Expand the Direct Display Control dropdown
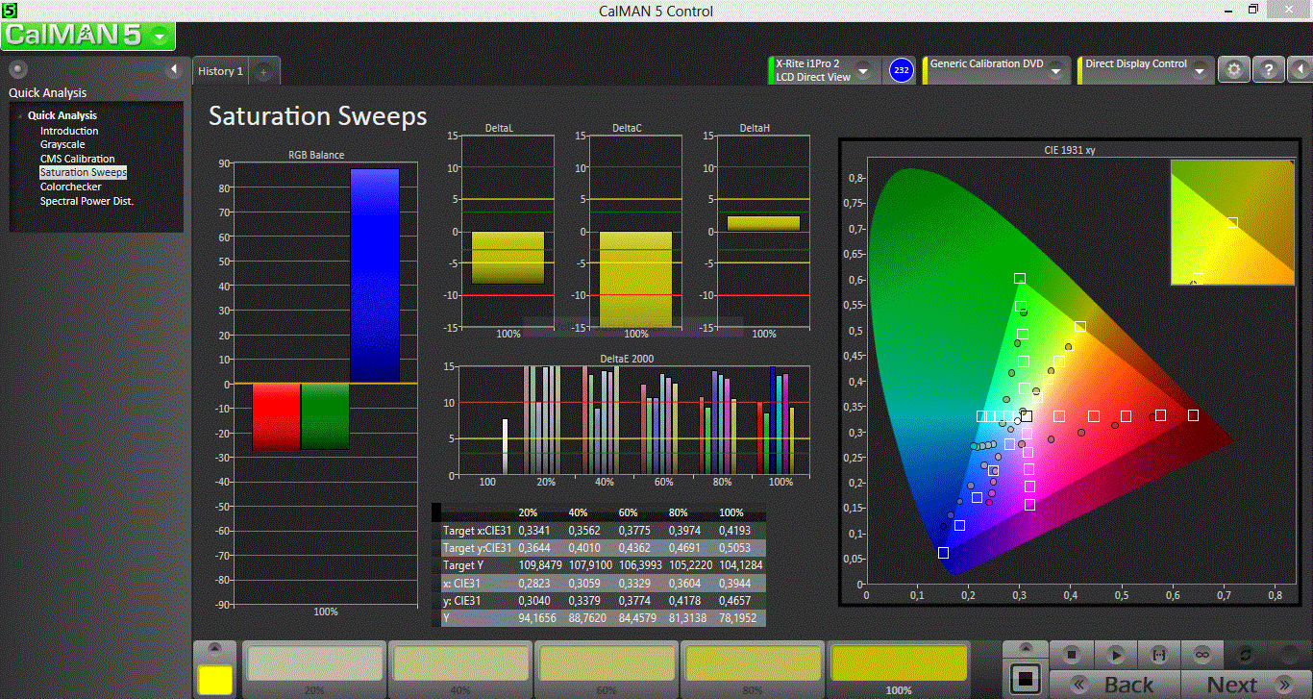1313x699 pixels. click(1200, 71)
